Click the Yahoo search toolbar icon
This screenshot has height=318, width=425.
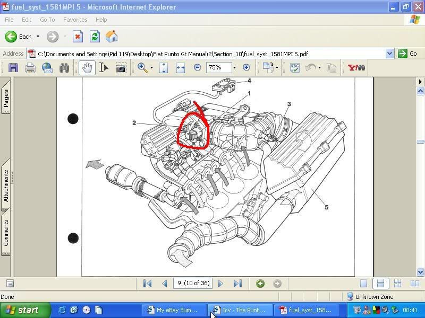[x=356, y=68]
